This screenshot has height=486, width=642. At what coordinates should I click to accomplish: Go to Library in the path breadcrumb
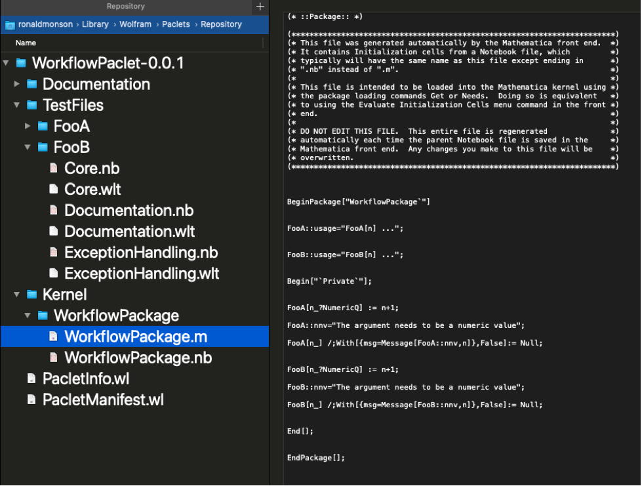95,24
